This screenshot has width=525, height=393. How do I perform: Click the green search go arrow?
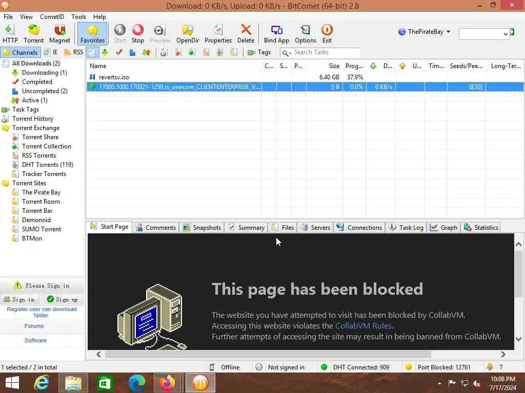coord(512,32)
